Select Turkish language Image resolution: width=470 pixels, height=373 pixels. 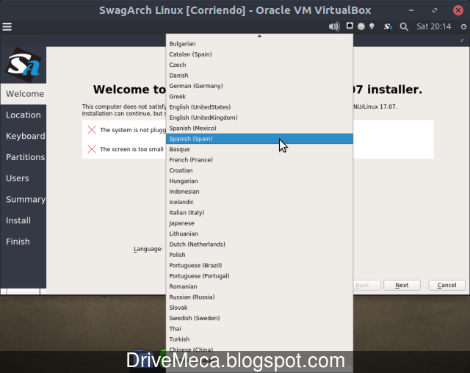click(259, 339)
